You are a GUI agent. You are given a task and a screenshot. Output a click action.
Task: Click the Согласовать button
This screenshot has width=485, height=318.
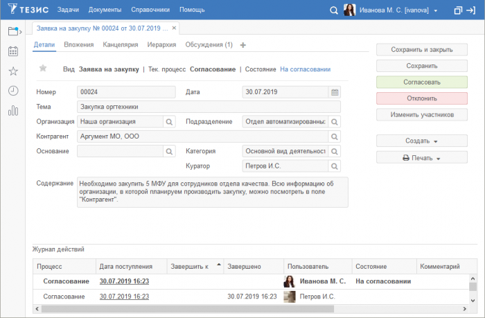[421, 82]
